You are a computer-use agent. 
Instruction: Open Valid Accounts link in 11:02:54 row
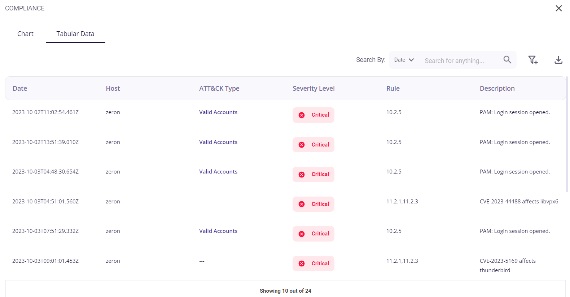click(218, 112)
